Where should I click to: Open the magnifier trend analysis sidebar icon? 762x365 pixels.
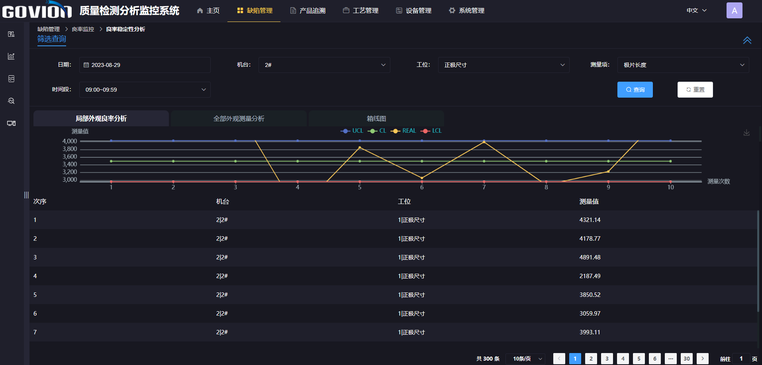tap(11, 101)
